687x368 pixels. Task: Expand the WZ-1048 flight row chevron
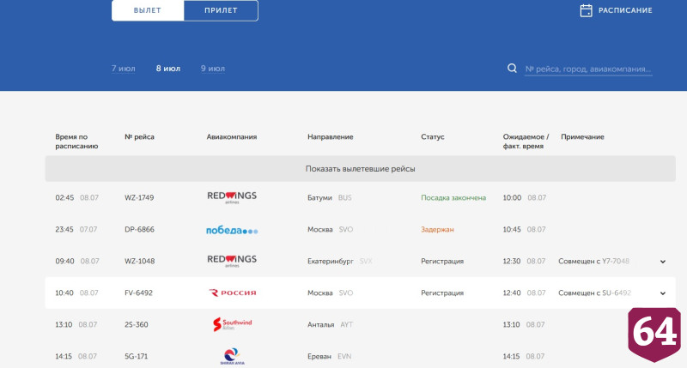663,262
